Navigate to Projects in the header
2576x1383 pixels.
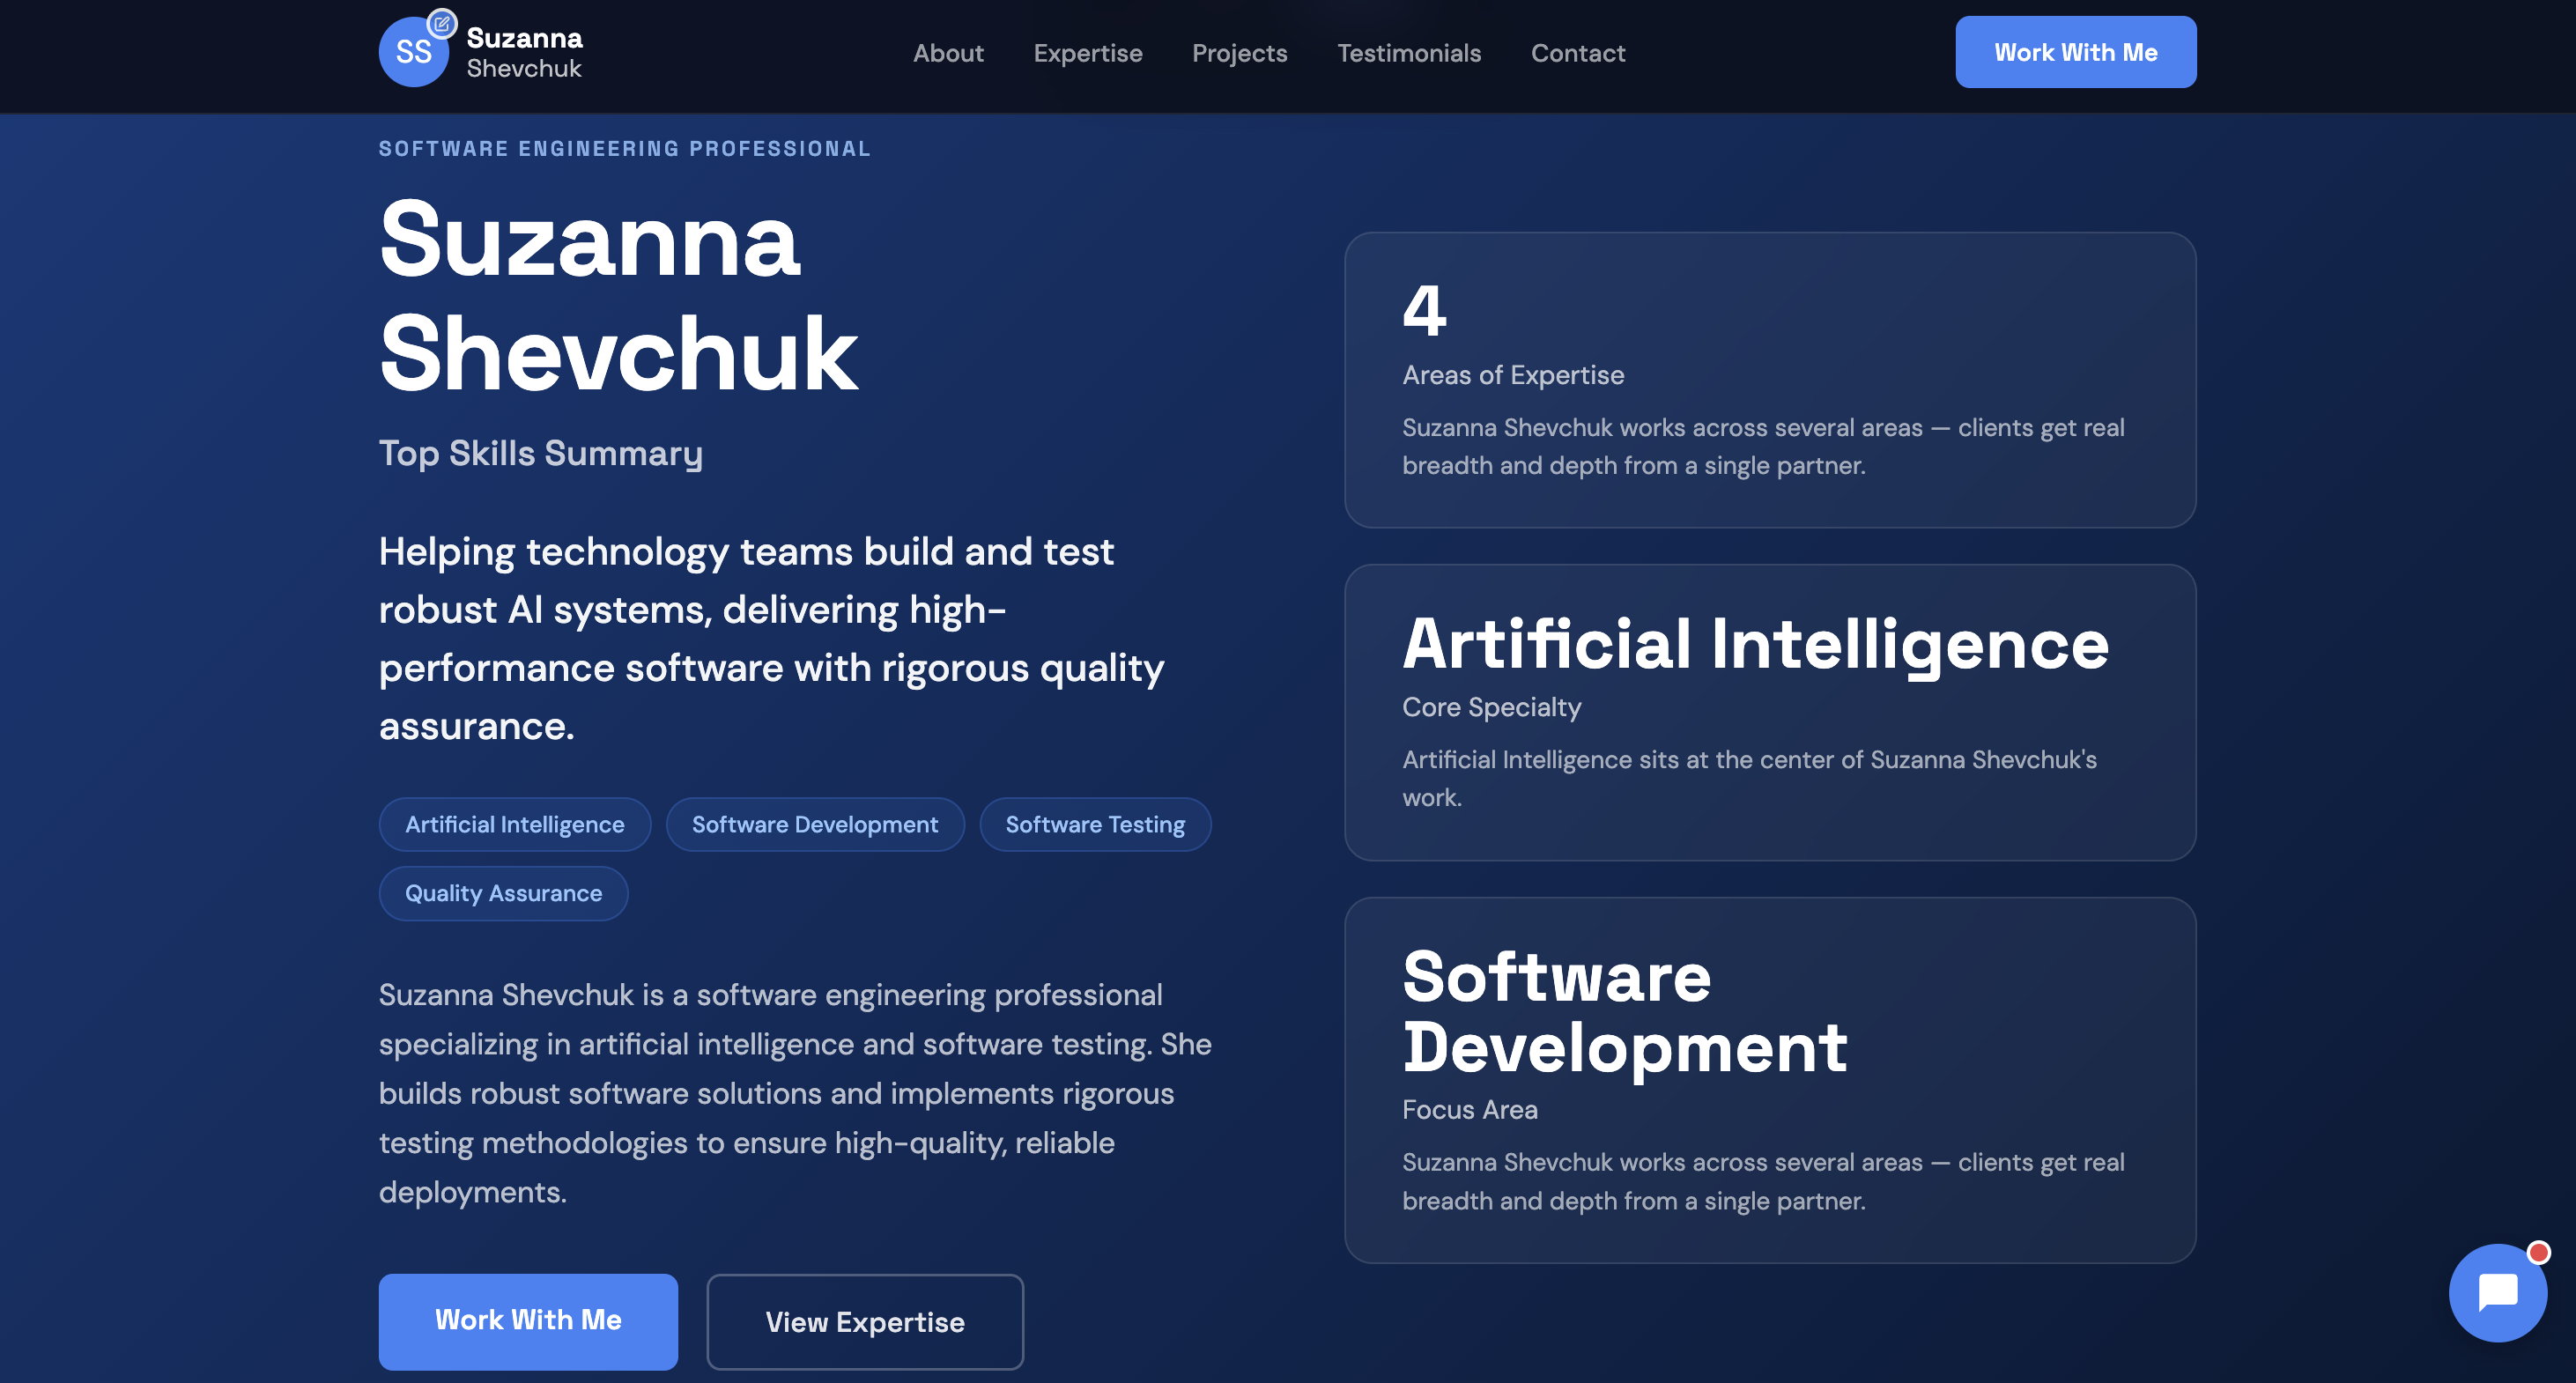pos(1239,53)
